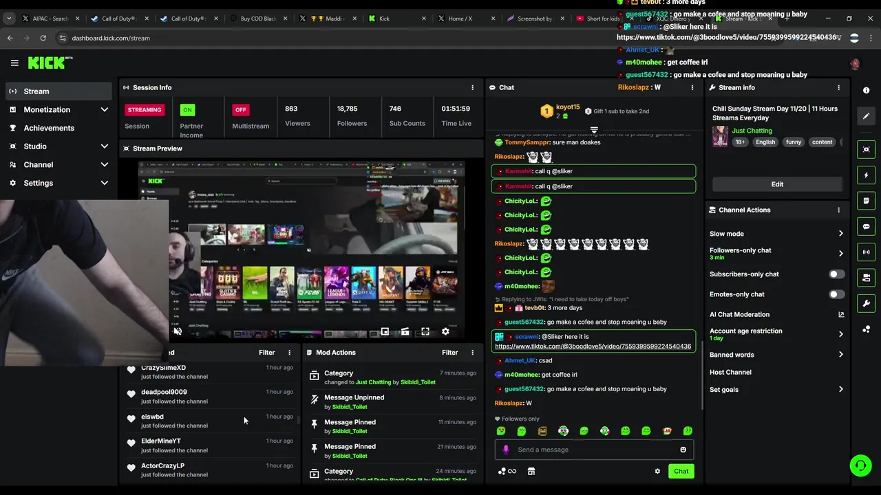The width and height of the screenshot is (881, 495).
Task: Click the green Chat send button
Action: coord(681,471)
